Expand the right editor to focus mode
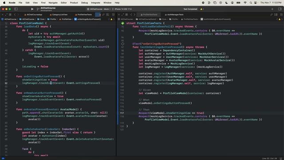284x160 pixels. tap(122, 15)
